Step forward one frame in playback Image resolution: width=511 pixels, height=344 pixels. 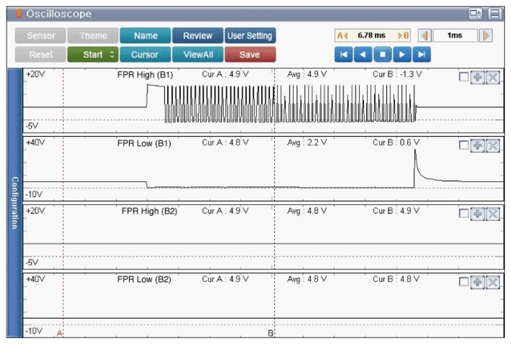click(402, 55)
